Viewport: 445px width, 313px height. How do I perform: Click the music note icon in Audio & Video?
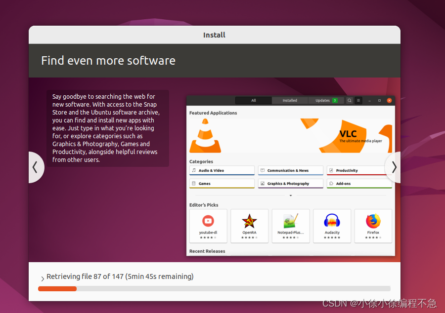[x=194, y=170]
